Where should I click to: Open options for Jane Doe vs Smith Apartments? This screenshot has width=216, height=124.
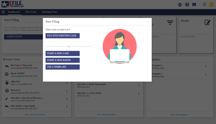(x=139, y=86)
